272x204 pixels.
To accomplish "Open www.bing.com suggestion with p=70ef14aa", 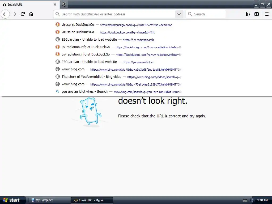I will (118, 84).
